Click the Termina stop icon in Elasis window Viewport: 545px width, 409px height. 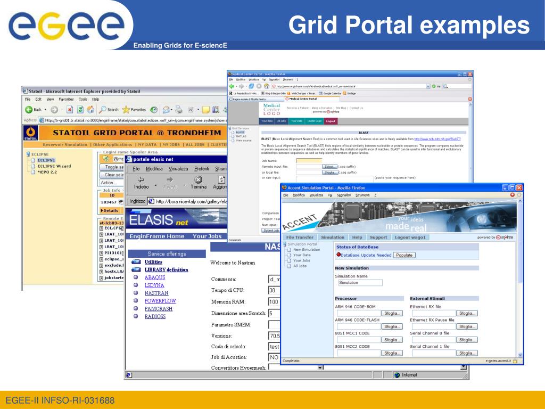click(x=198, y=179)
